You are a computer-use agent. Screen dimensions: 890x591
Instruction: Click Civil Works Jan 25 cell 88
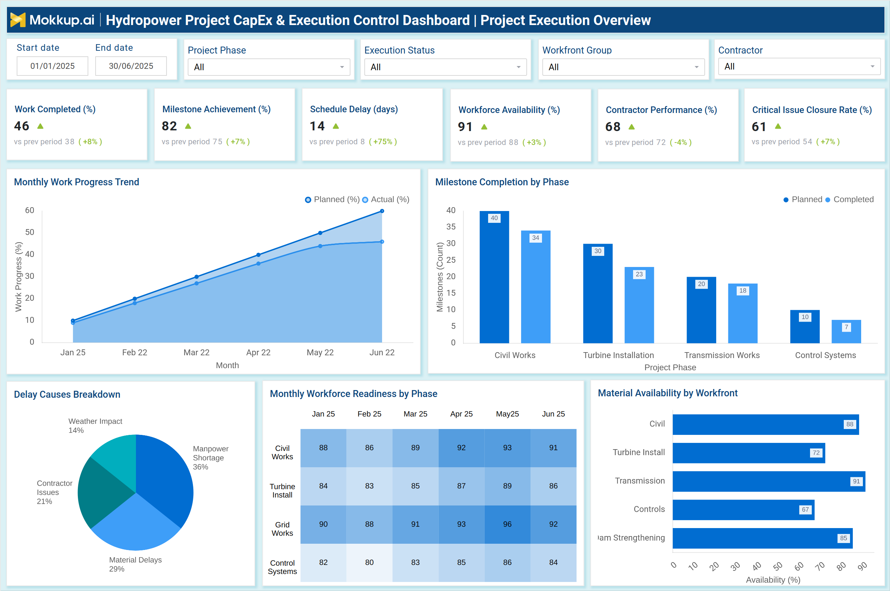point(323,448)
